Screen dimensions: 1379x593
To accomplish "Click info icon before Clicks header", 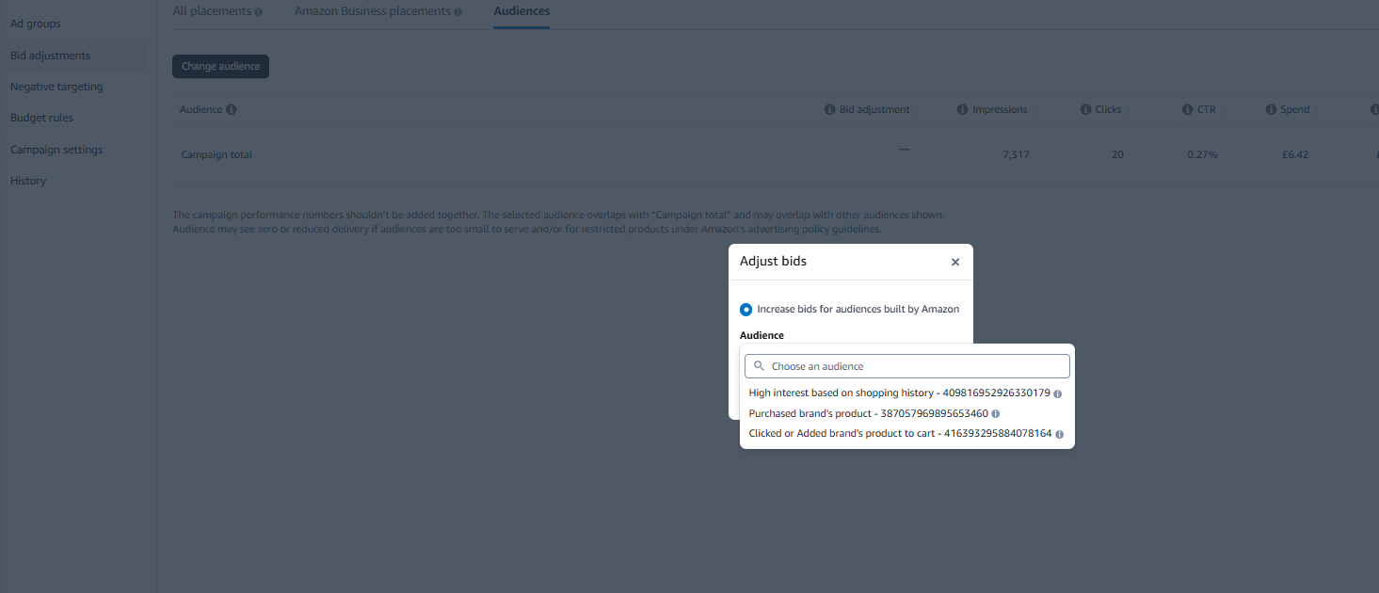I will [x=1085, y=109].
